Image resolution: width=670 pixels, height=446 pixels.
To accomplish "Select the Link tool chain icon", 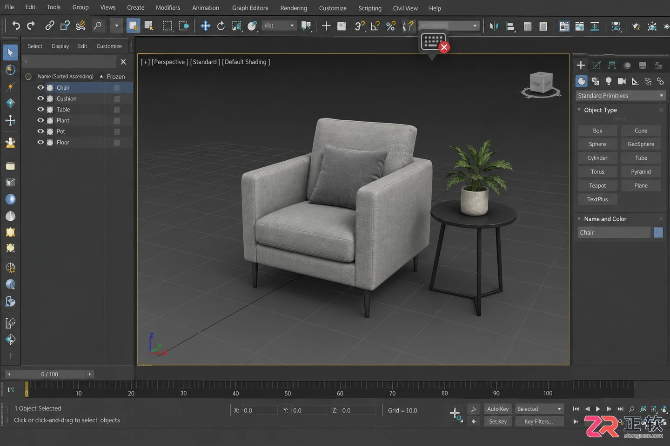I will pos(49,26).
